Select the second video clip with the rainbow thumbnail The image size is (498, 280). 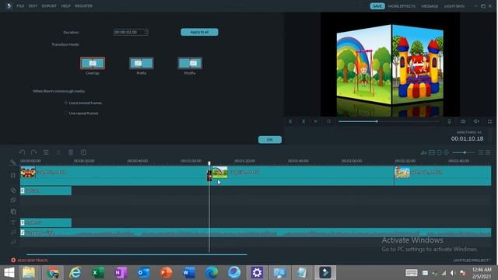[x=220, y=172]
